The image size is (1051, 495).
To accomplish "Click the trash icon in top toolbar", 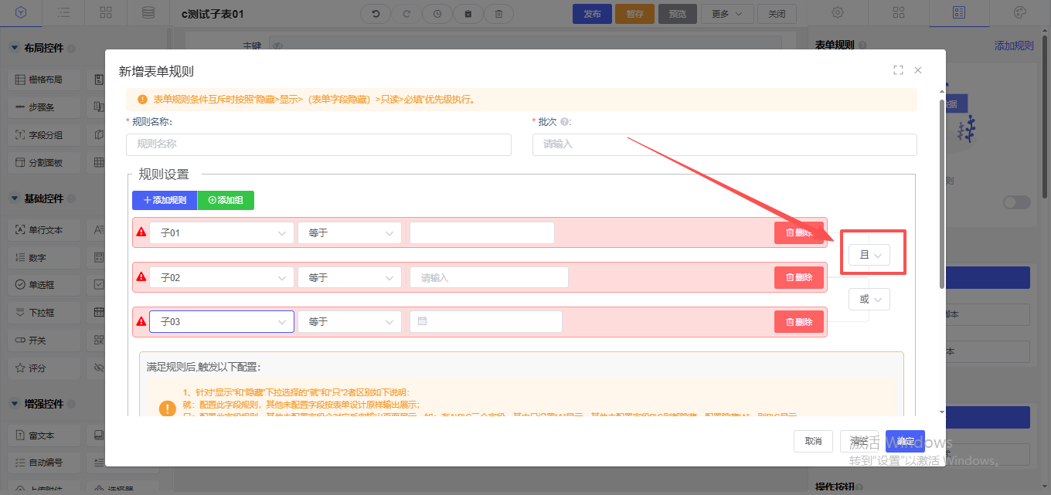I will [498, 14].
